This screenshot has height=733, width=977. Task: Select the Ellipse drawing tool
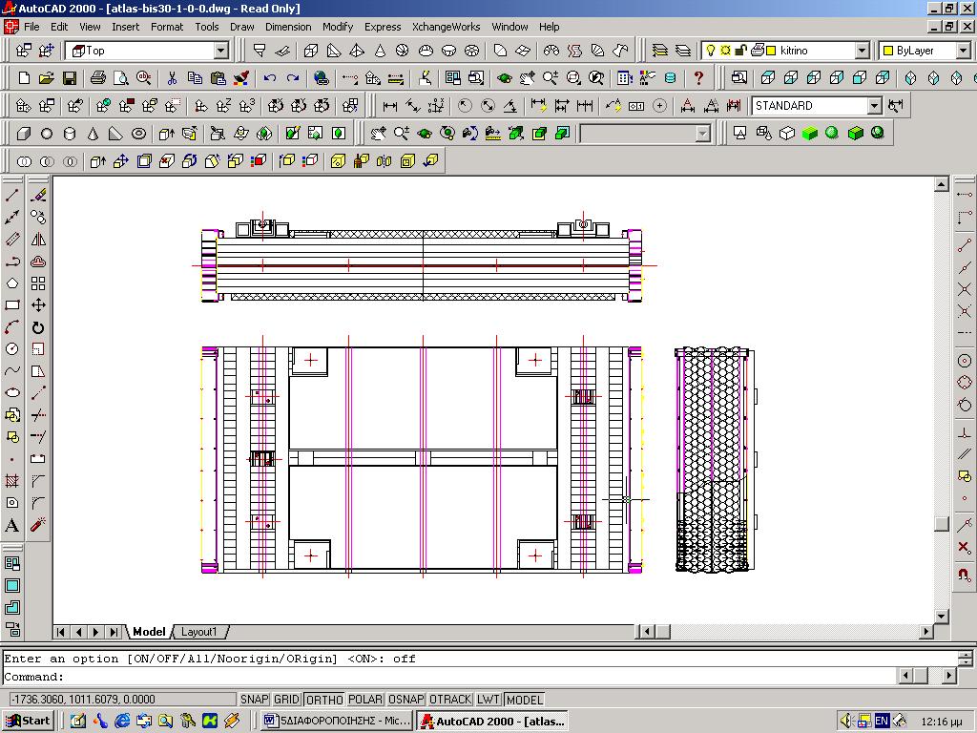tap(11, 392)
